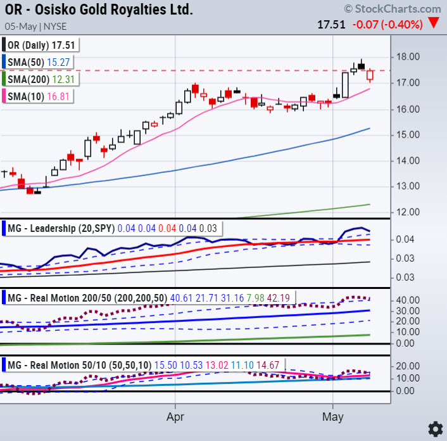Click the 12.00 price axis label
This screenshot has height=441, width=447.
coord(408,212)
